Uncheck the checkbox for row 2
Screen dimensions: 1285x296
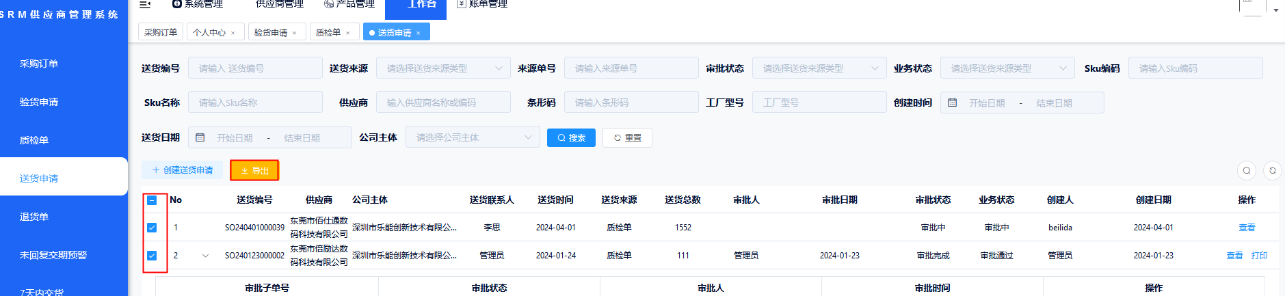[x=152, y=256]
